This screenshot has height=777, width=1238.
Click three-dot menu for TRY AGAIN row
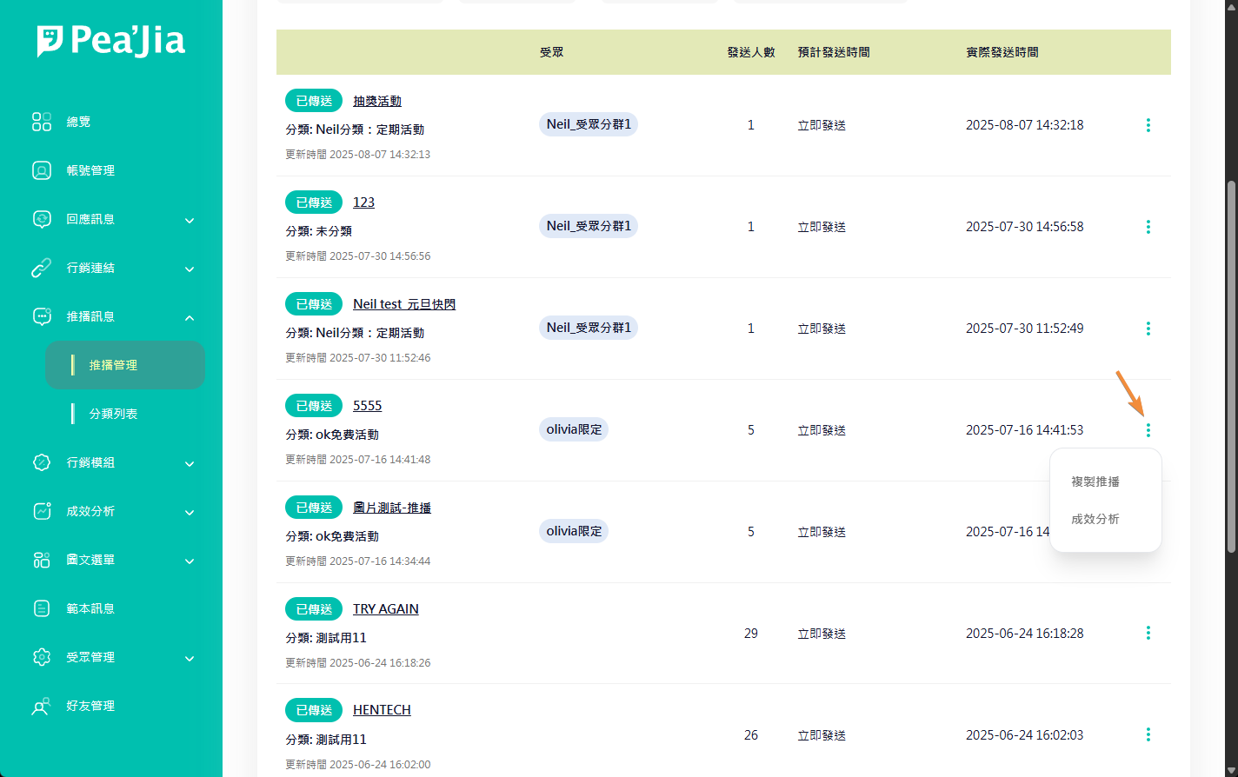[1148, 633]
